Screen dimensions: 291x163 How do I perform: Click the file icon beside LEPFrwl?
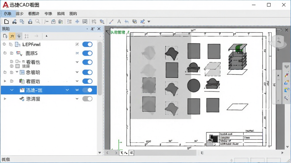pyautogui.click(x=18, y=44)
